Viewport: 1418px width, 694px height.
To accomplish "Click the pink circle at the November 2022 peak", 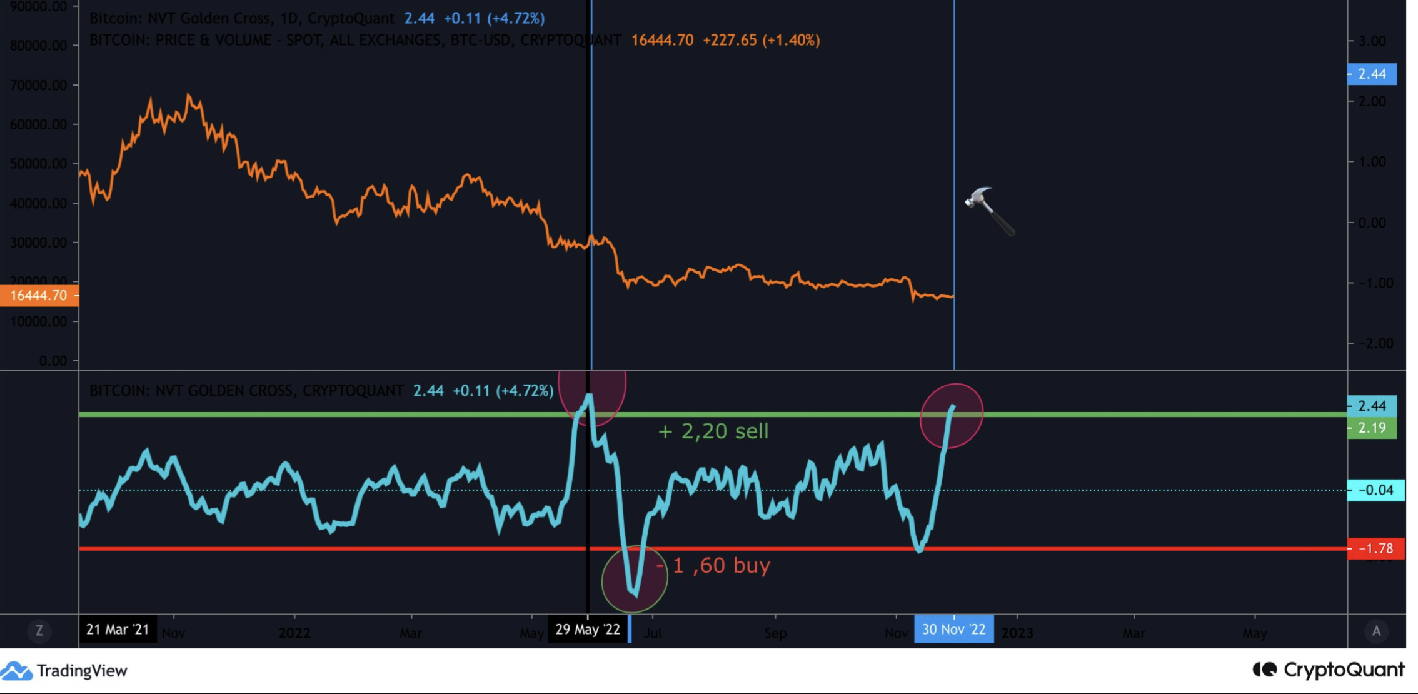I will tap(952, 416).
